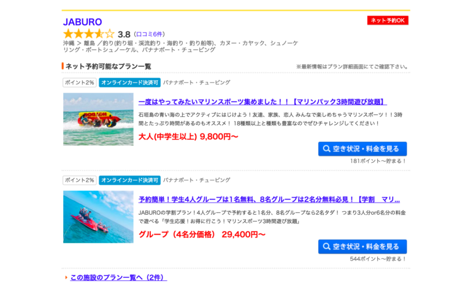Open the red jet ski plan thumbnail
The height and width of the screenshot is (287, 460).
click(98, 217)
